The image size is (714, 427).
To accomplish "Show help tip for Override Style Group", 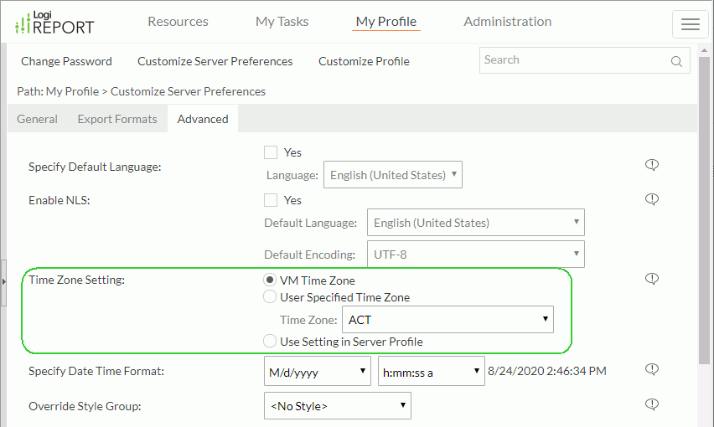I will (x=652, y=404).
